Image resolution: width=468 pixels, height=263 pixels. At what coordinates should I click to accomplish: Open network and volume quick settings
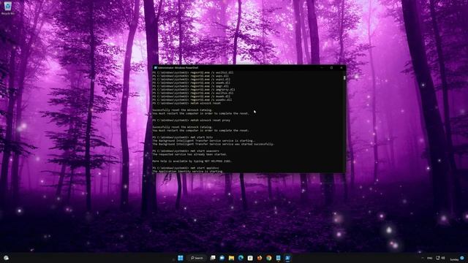(x=440, y=258)
